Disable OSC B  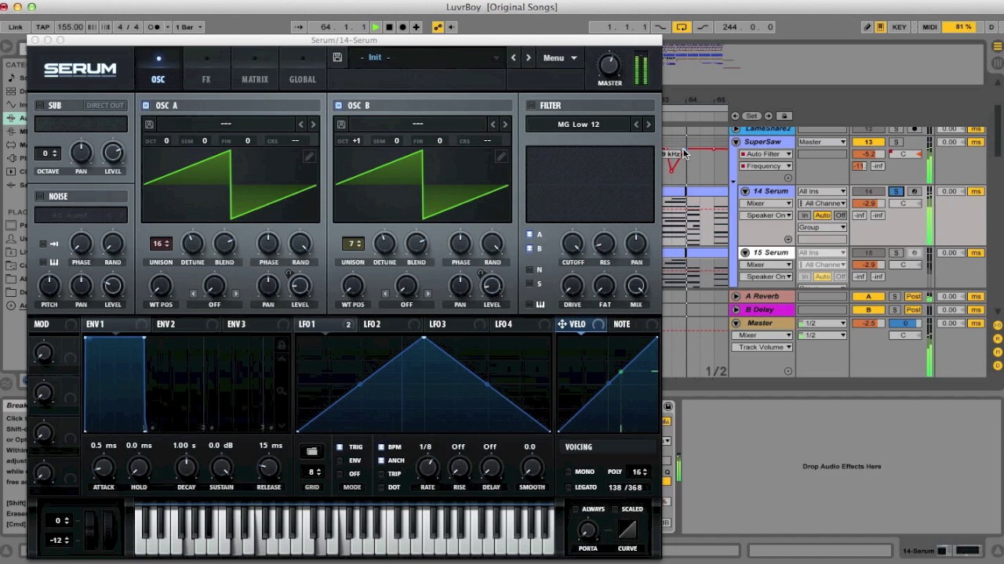coord(338,105)
